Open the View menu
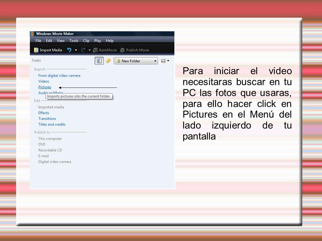Image resolution: width=322 pixels, height=241 pixels. click(x=61, y=41)
